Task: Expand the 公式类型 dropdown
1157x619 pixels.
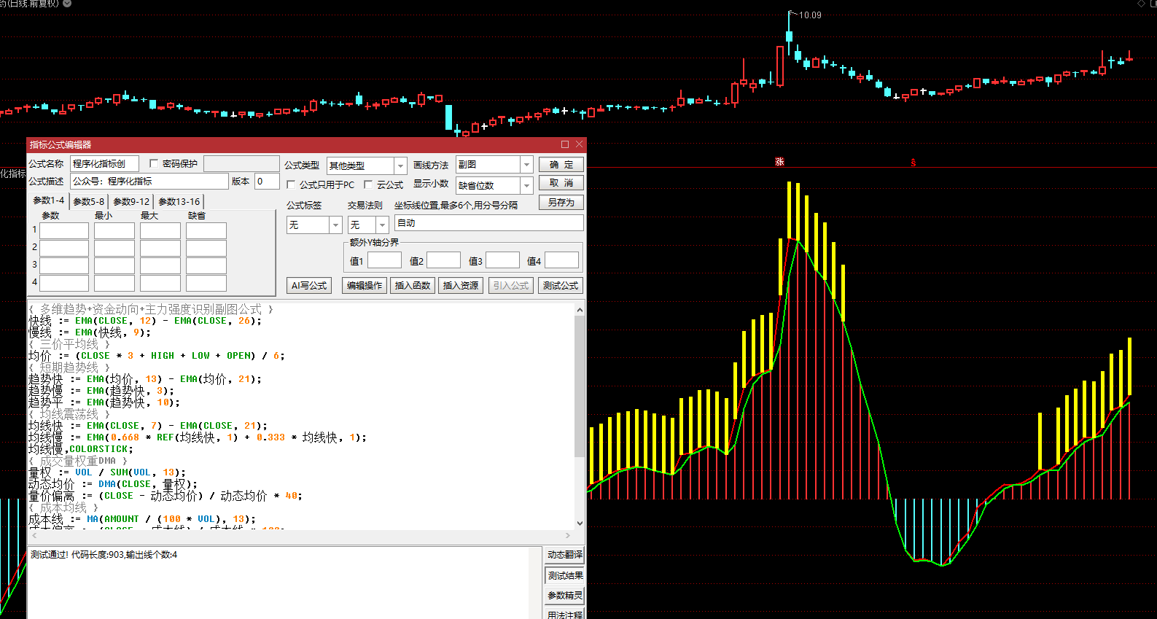Action: (400, 166)
